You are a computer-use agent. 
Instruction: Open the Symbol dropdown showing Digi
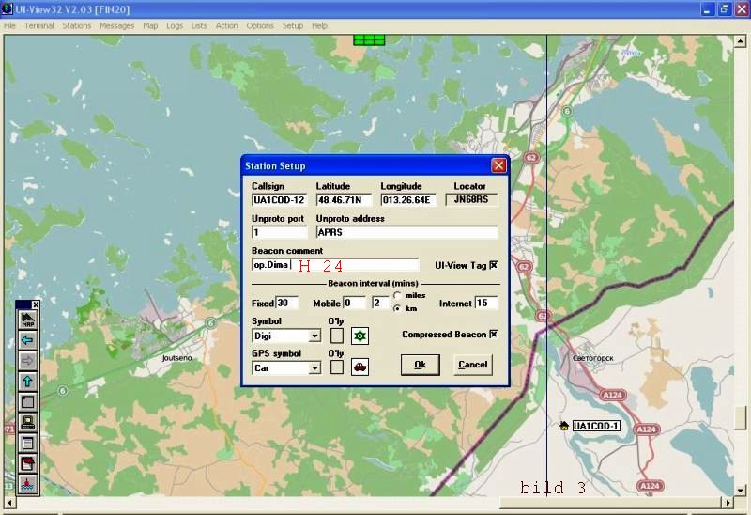click(314, 336)
